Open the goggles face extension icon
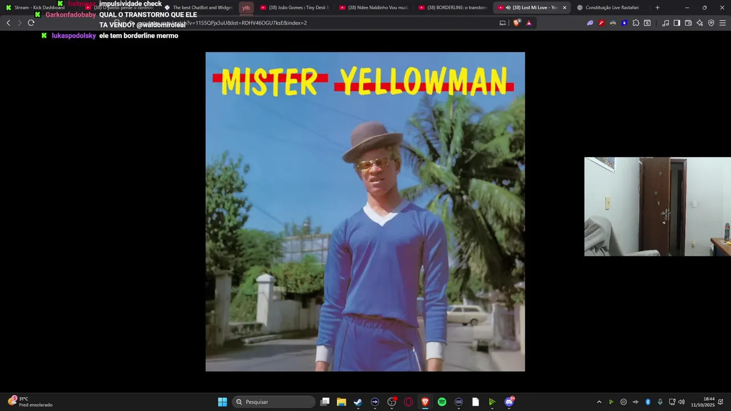731x411 pixels. [613, 23]
